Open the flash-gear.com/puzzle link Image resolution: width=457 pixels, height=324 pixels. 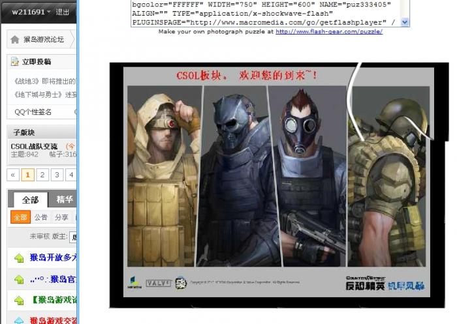click(329, 31)
